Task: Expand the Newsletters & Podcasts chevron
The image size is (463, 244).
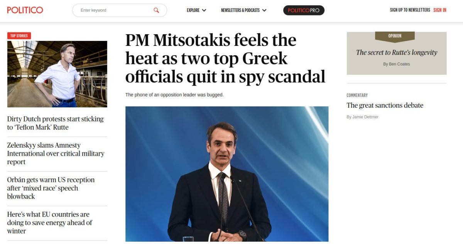Action: coord(264,10)
